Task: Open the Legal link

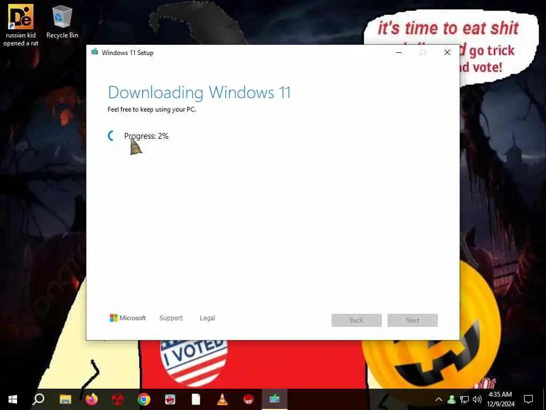Action: pos(207,318)
